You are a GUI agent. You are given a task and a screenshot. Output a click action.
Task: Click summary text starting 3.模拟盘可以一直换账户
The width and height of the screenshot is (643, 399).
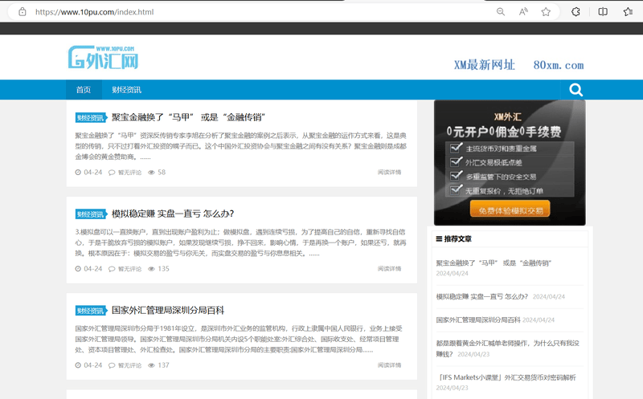click(240, 242)
